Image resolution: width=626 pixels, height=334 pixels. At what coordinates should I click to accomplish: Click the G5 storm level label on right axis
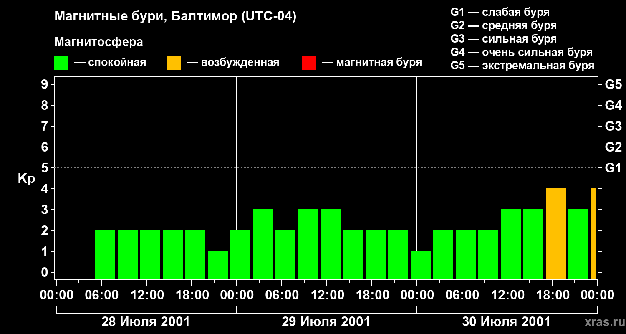(613, 84)
